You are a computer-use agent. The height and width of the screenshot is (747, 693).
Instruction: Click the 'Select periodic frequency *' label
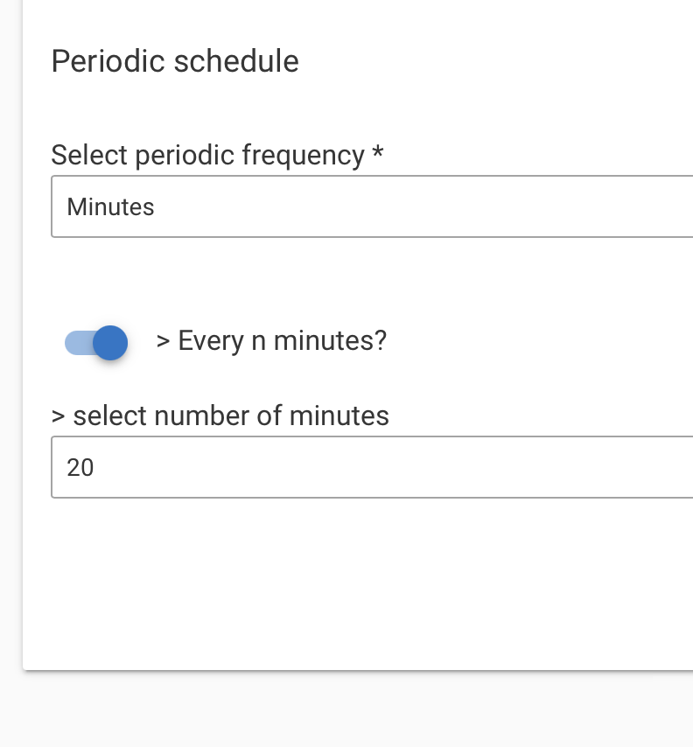217,156
